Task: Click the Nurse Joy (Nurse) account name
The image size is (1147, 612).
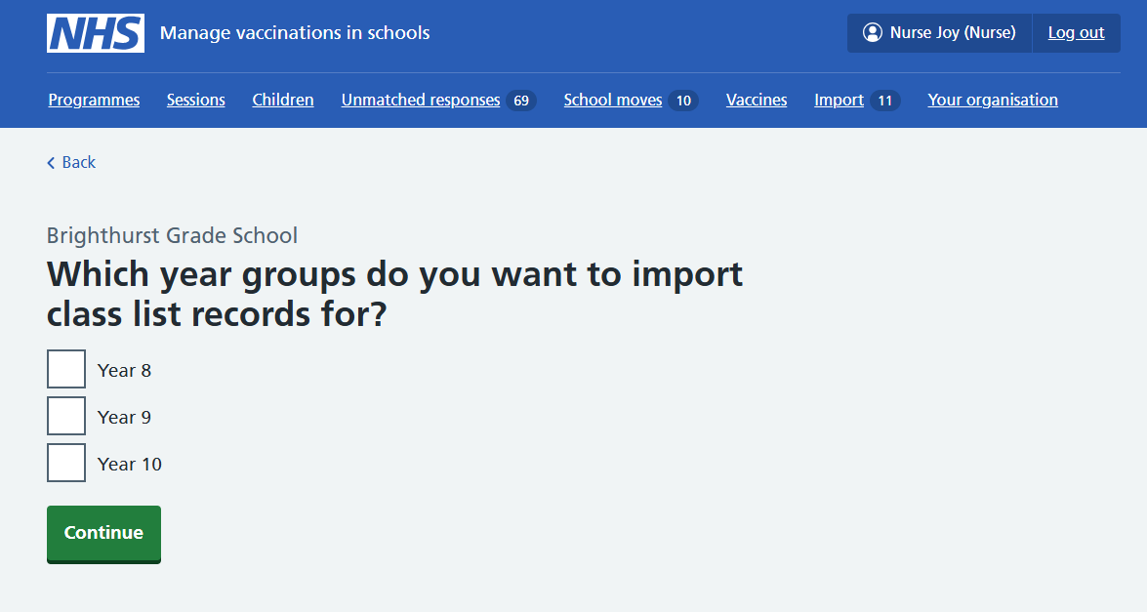Action: coord(953,32)
